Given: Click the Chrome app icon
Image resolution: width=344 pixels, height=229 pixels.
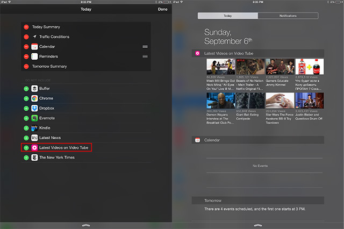Looking at the screenshot, I should pyautogui.click(x=34, y=98).
